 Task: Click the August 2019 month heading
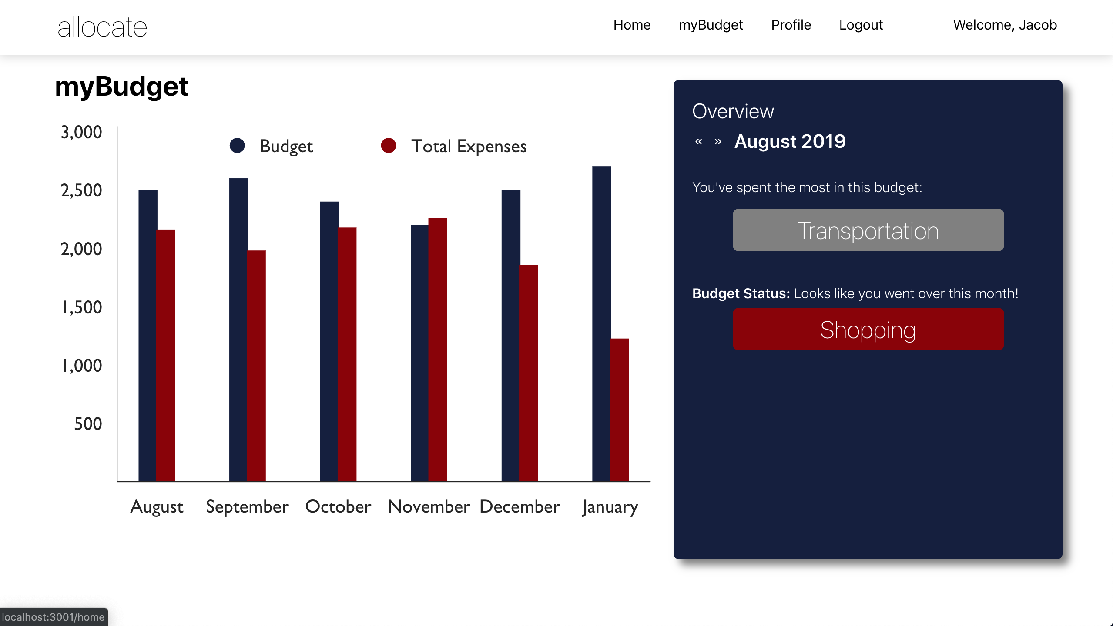point(790,141)
